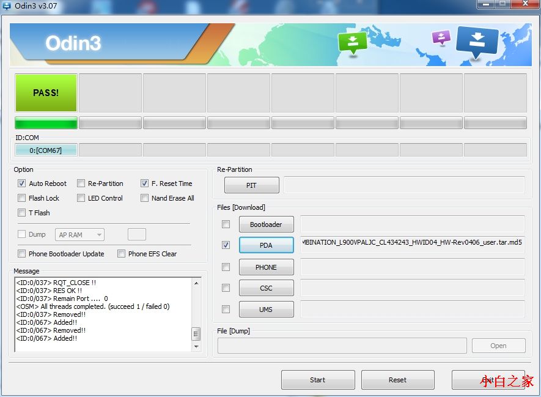Check the Phone EFS Clear option

click(121, 254)
